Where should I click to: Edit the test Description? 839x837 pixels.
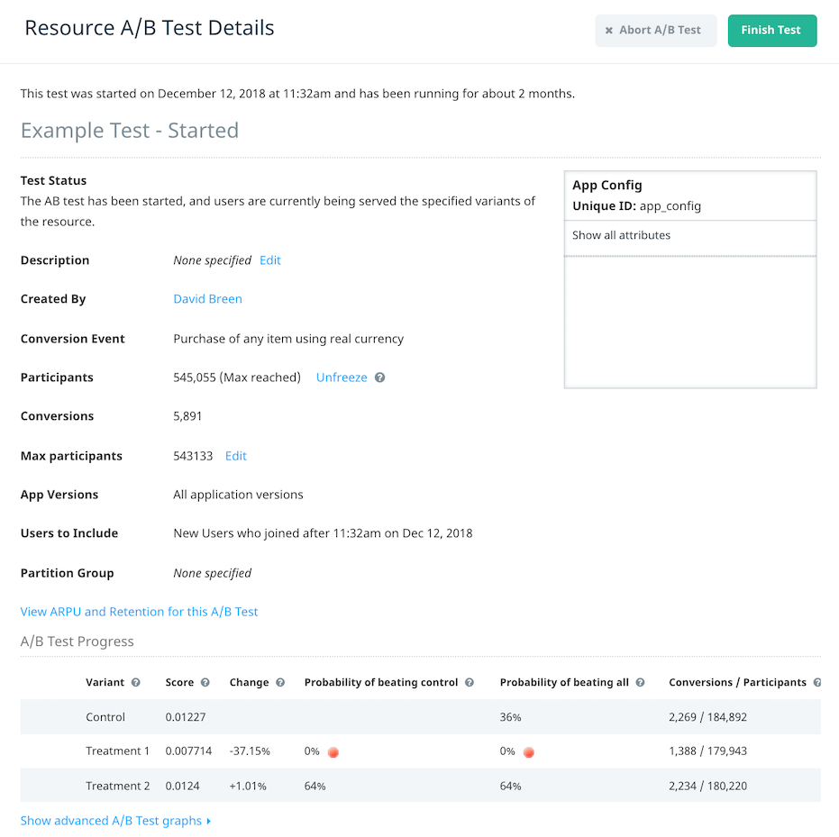click(x=270, y=260)
